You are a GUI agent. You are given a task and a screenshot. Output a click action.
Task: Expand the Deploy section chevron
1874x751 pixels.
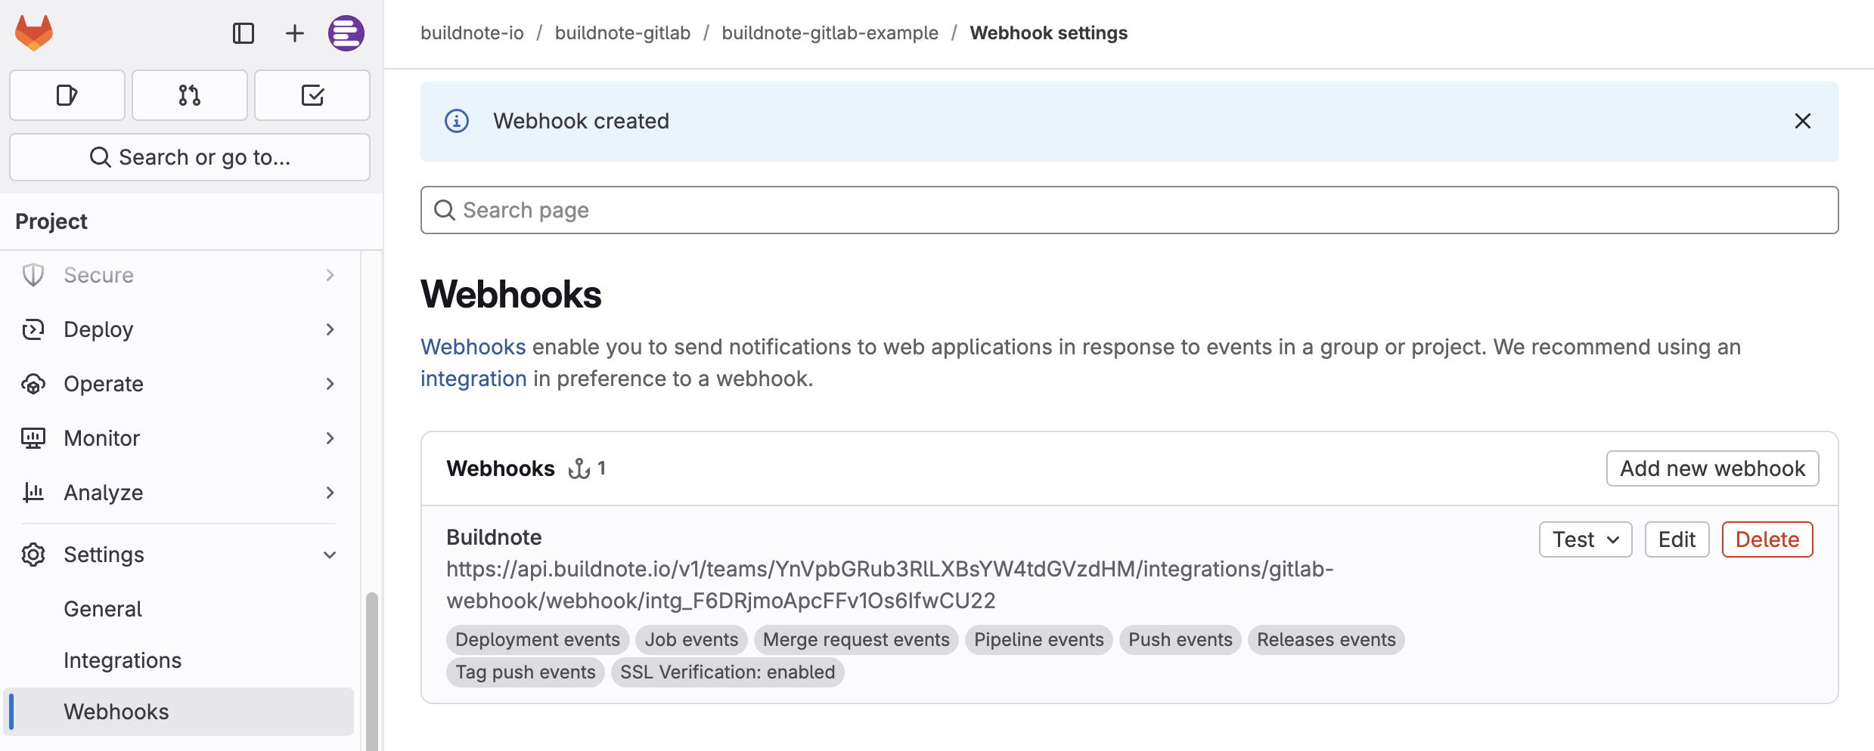(330, 329)
